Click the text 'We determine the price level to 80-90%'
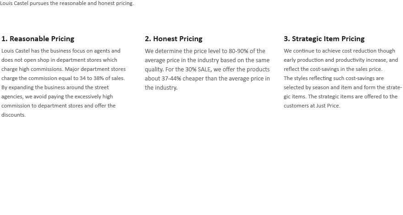Viewport: 403px width, 215px height. tap(196, 51)
